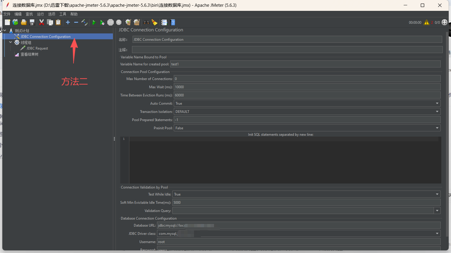Save the test plan with floppy icon

point(32,22)
